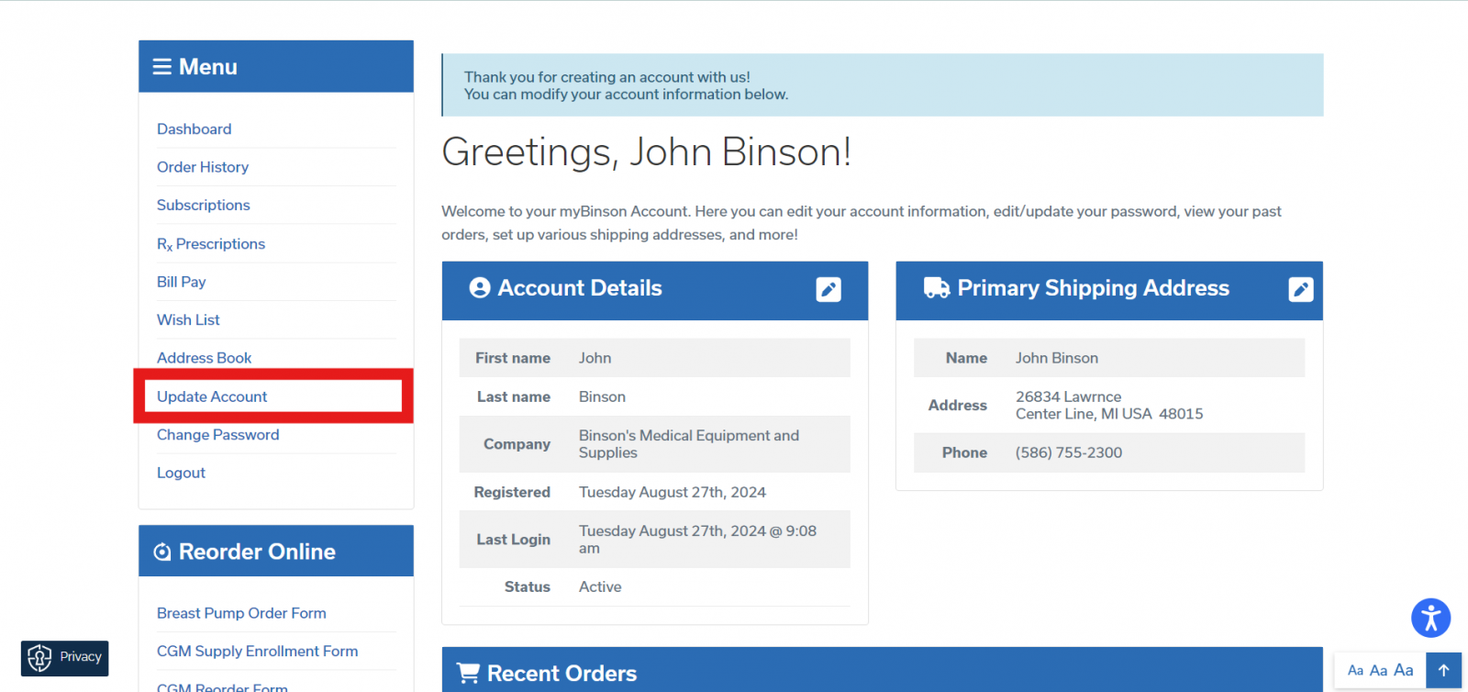1468x692 pixels.
Task: Open the Address Book
Action: tap(204, 358)
